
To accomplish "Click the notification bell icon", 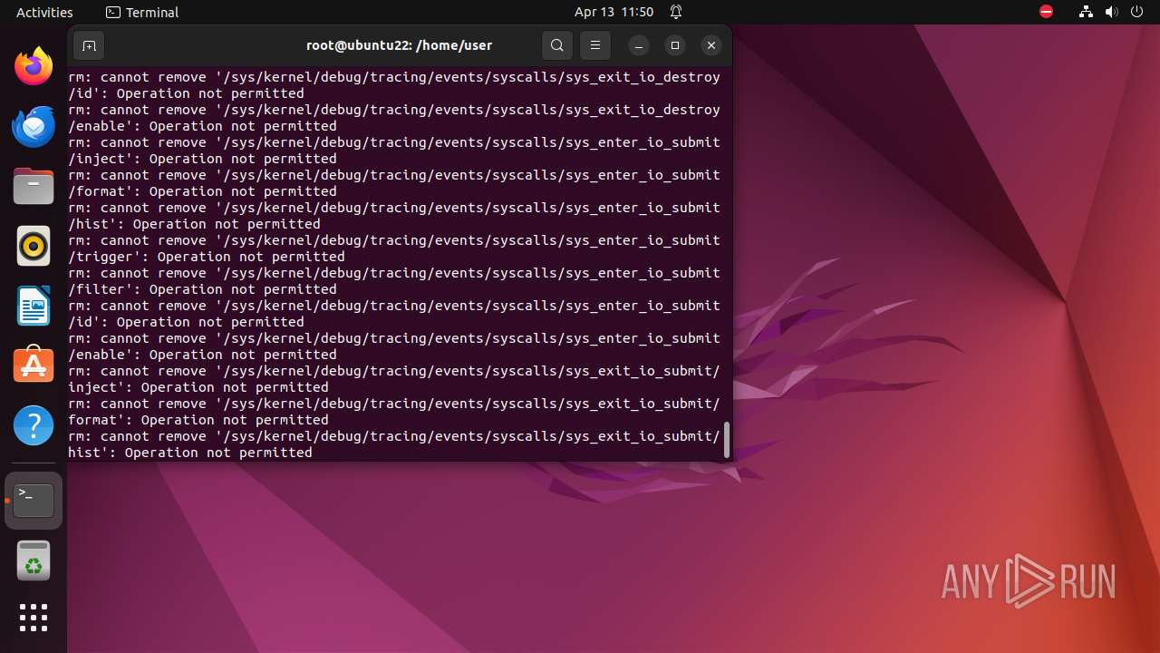I will point(676,12).
